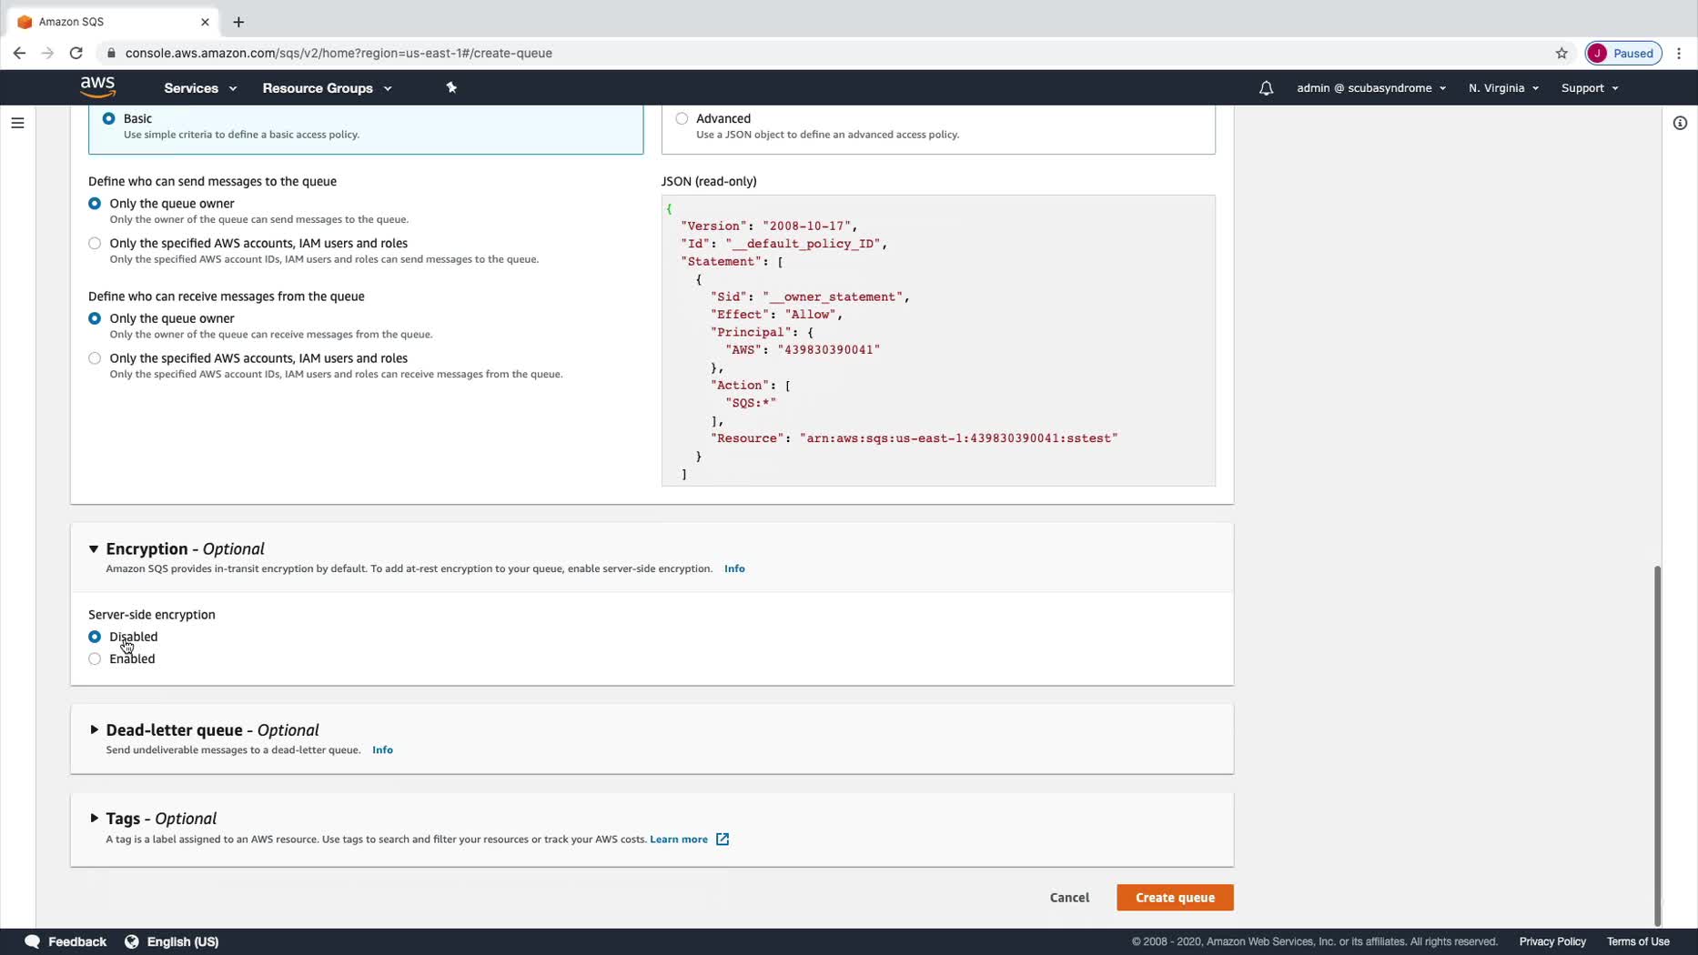Click inside the read-only JSON policy box
The image size is (1698, 955).
click(938, 340)
